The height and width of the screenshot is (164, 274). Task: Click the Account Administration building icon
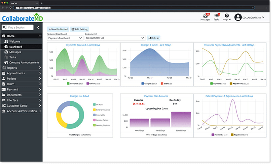4,111
